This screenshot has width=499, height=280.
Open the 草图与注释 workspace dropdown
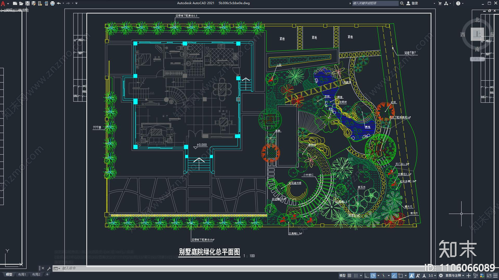[x=455, y=276]
